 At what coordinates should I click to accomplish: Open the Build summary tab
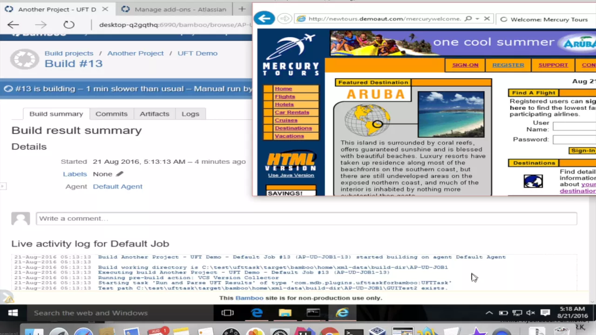click(56, 114)
